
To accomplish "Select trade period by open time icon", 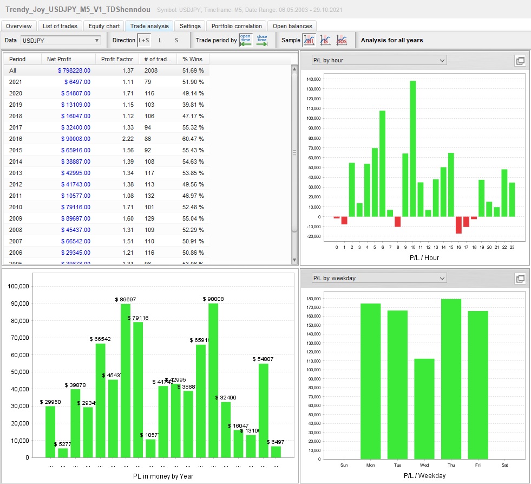I will 246,40.
